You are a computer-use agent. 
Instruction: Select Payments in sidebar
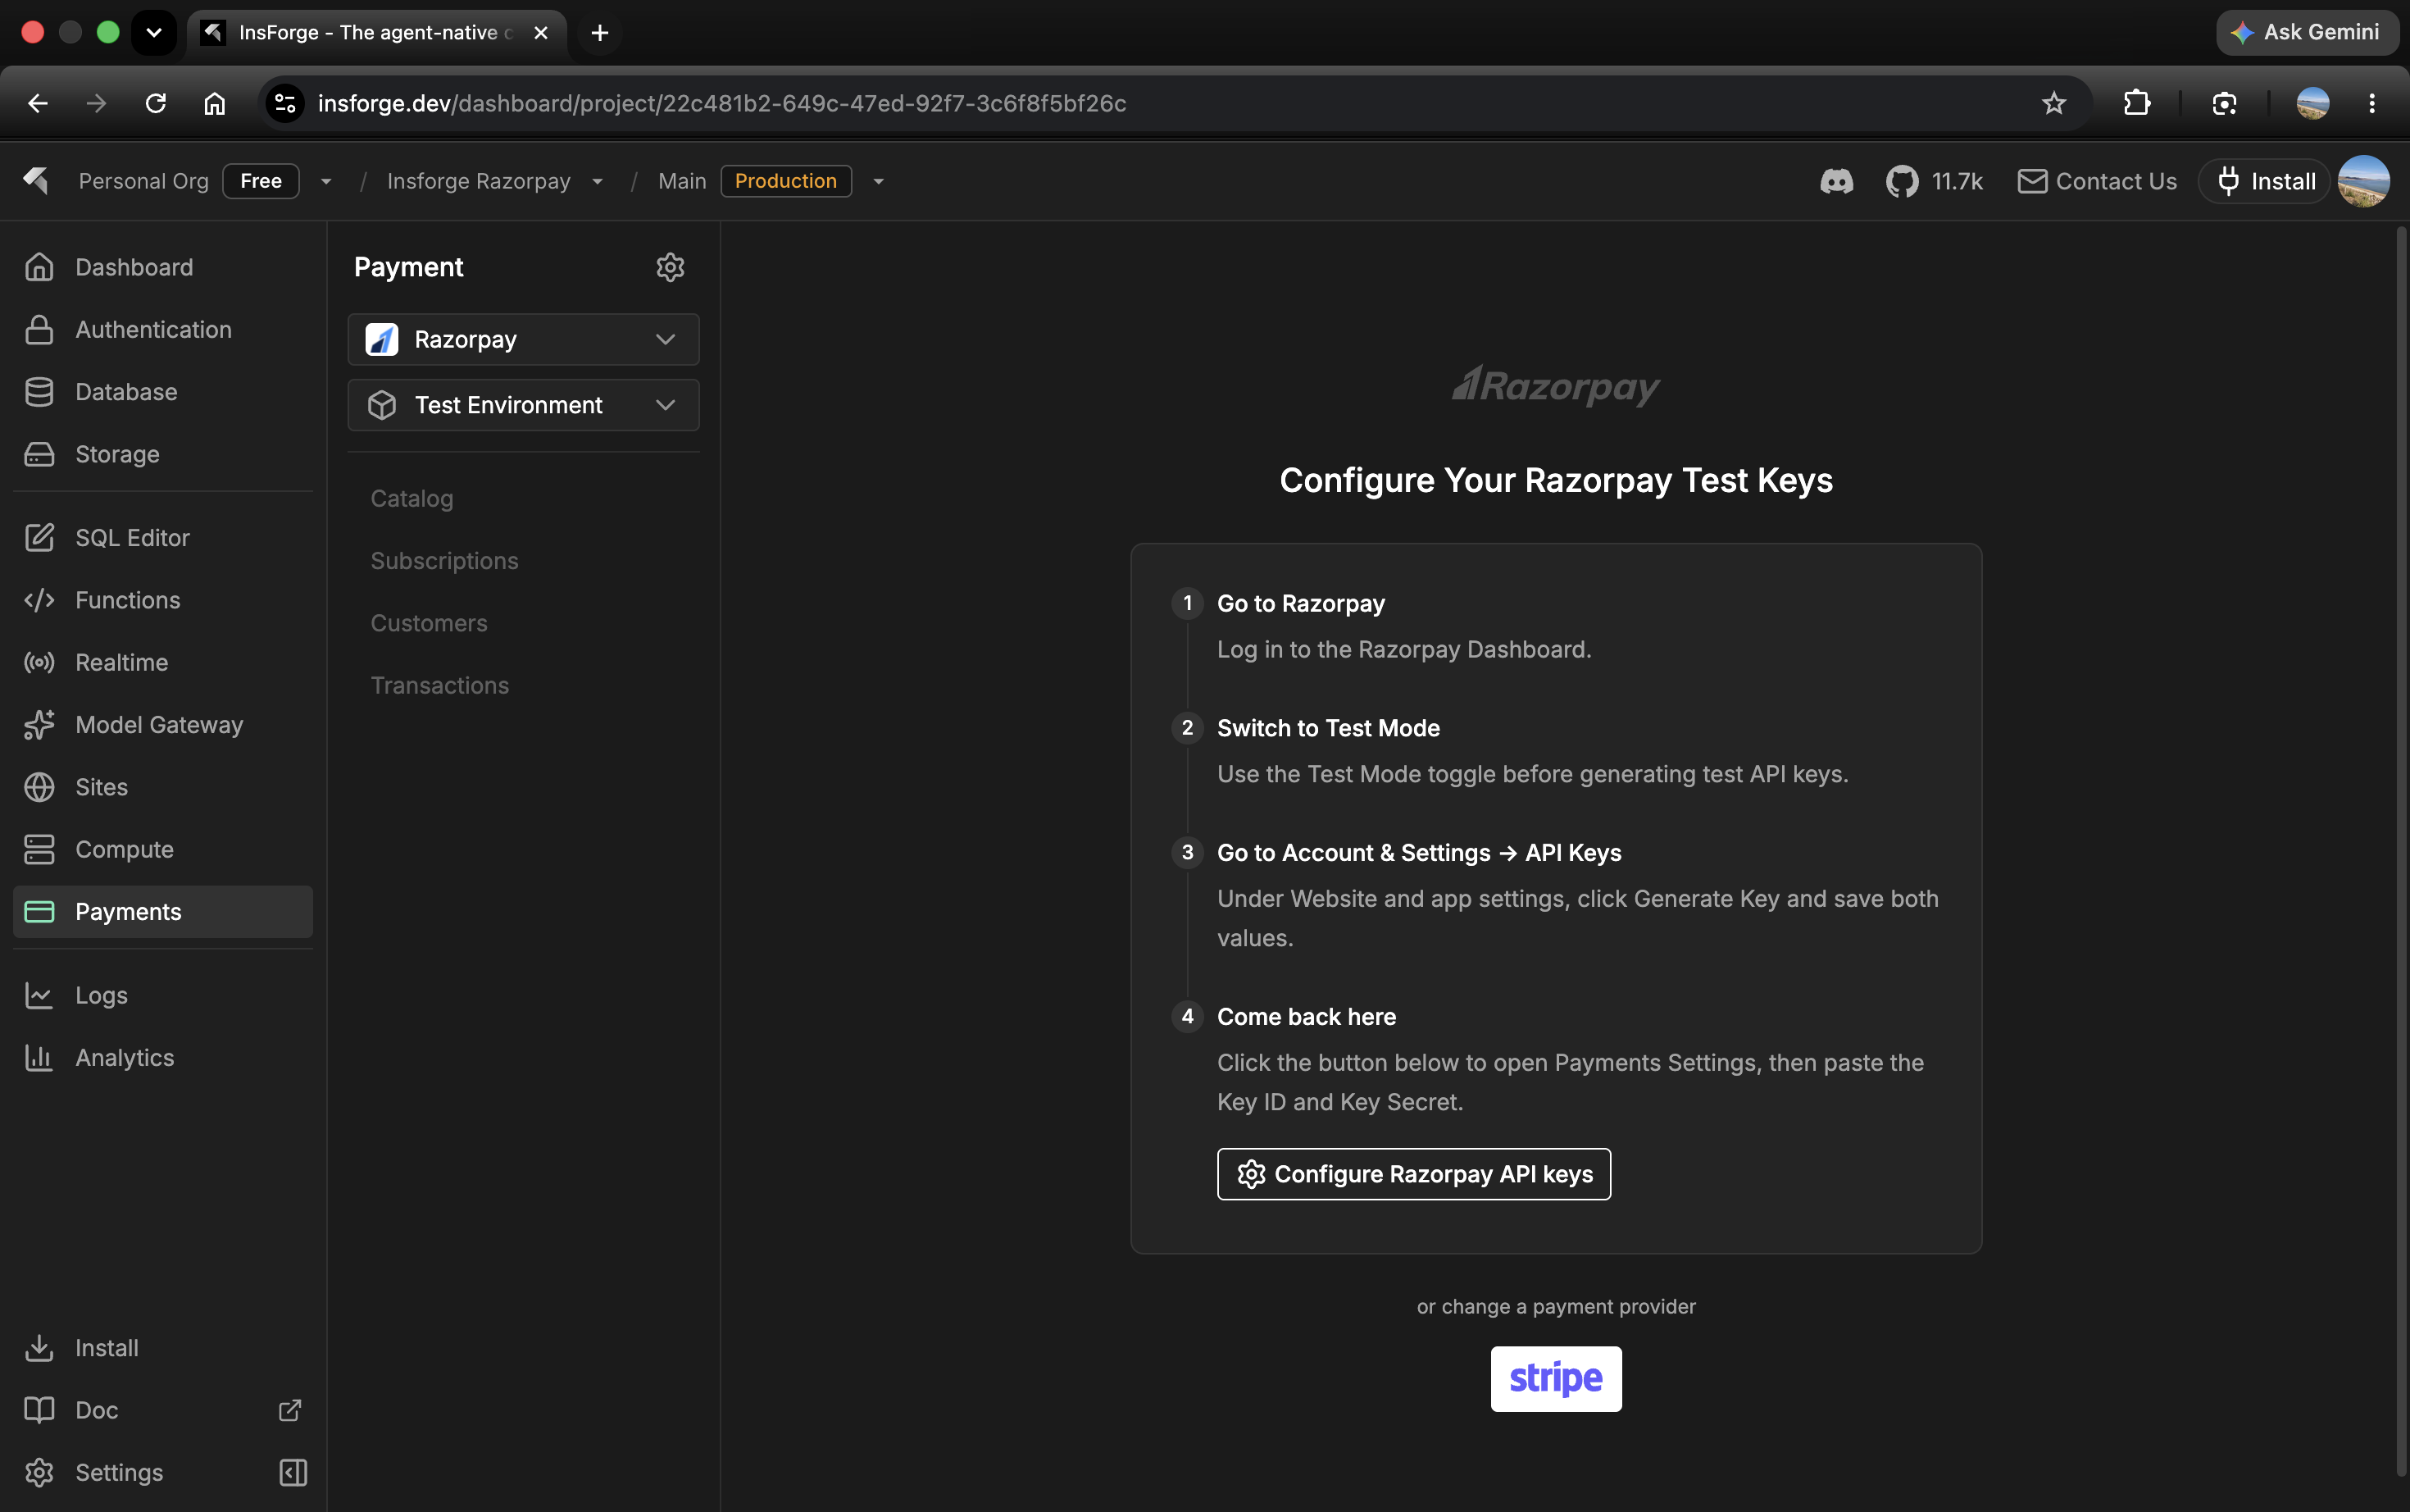(163, 912)
